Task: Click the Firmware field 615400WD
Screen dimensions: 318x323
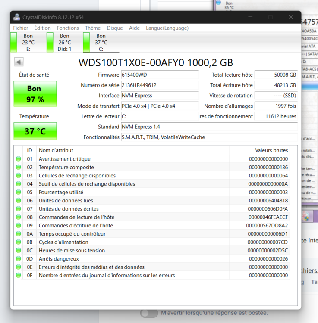Action: 159,75
